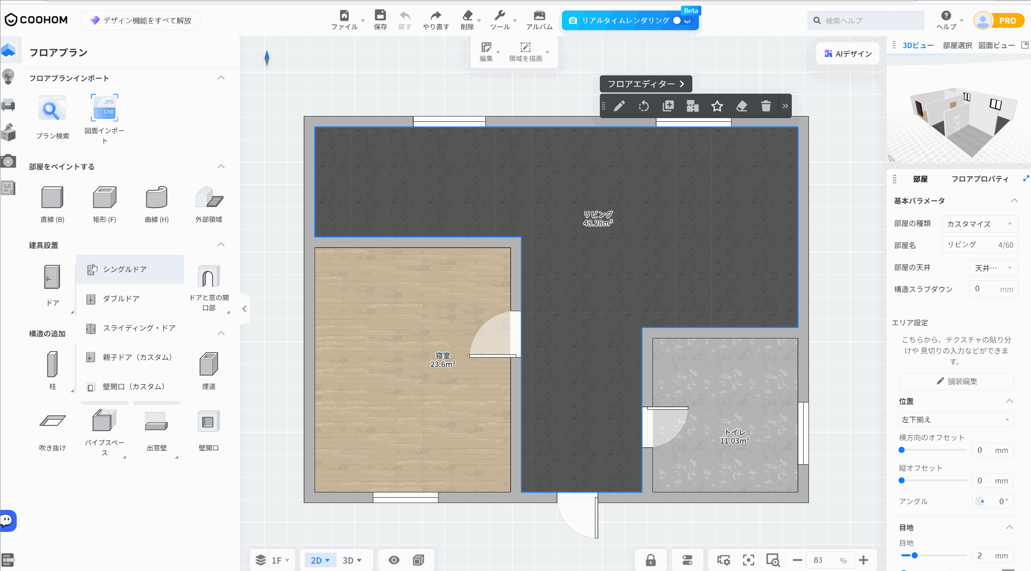Viewport: 1031px width, 571px height.
Task: Select the 煙道 (flue) structure icon
Action: (209, 364)
